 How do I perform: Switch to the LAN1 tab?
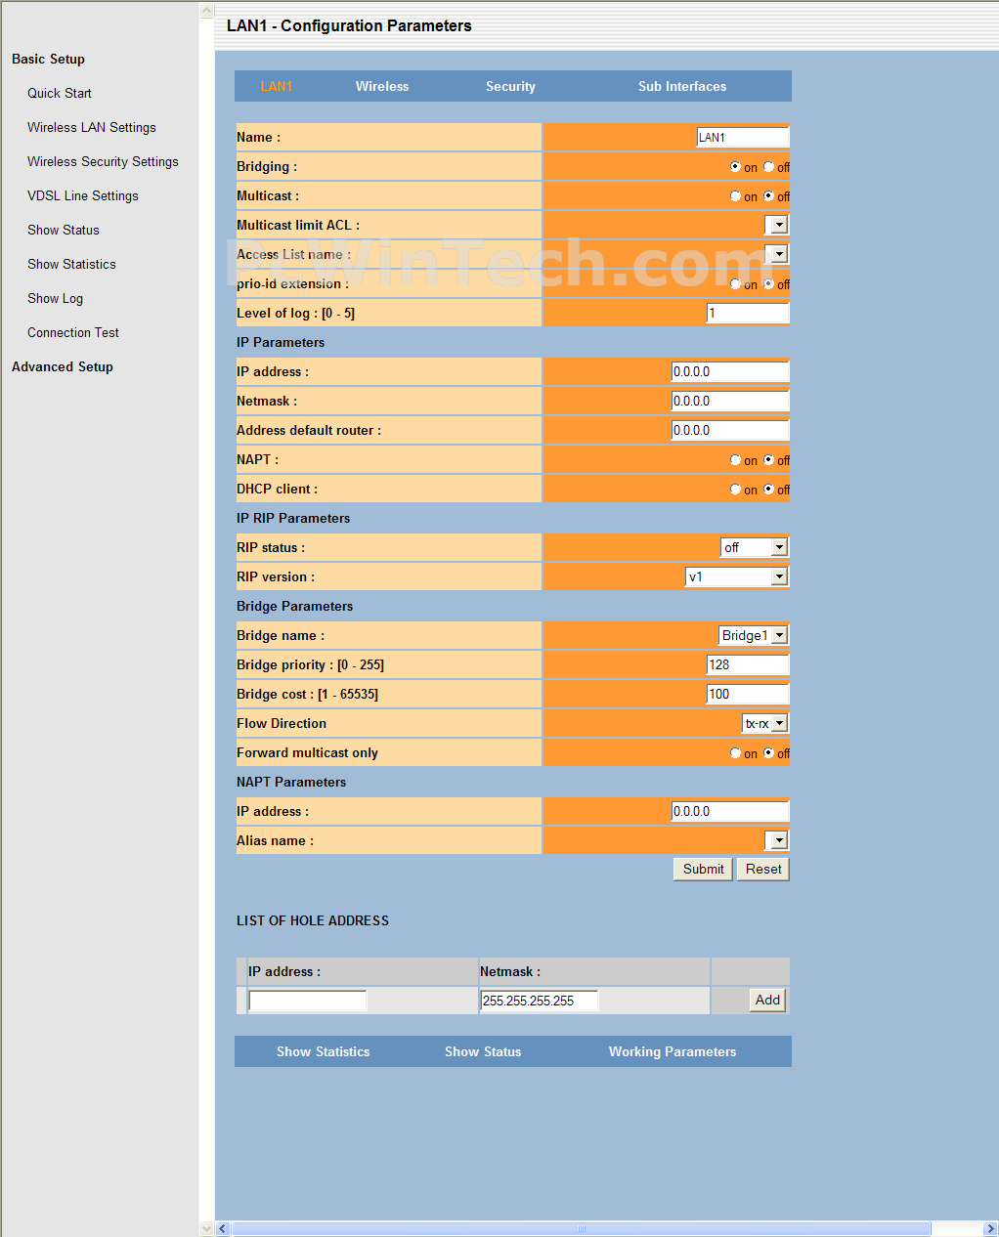click(x=277, y=86)
